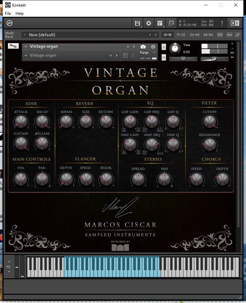246x303 pixels.
Task: Click the main VOL knob
Action: coord(21,179)
